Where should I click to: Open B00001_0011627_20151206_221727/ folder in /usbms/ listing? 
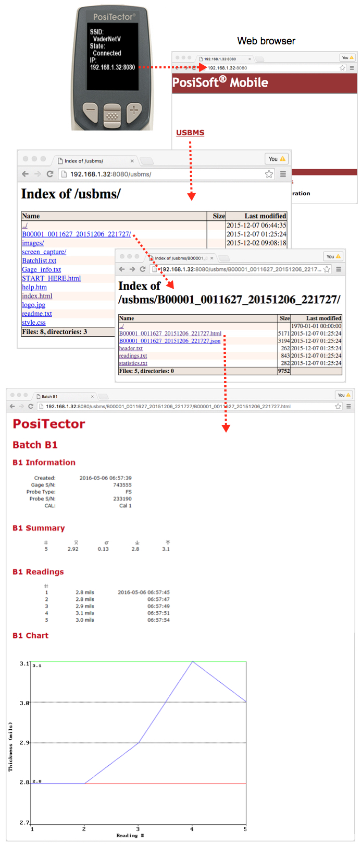pyautogui.click(x=77, y=234)
